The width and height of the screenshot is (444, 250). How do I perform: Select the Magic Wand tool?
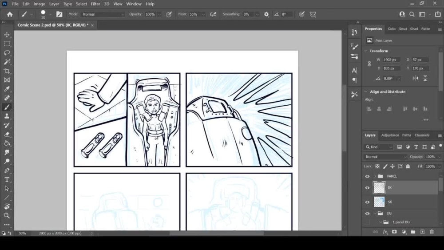[7, 62]
